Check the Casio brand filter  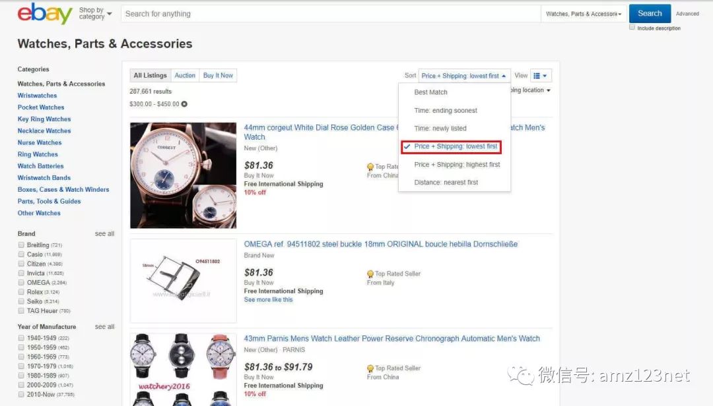click(x=22, y=254)
